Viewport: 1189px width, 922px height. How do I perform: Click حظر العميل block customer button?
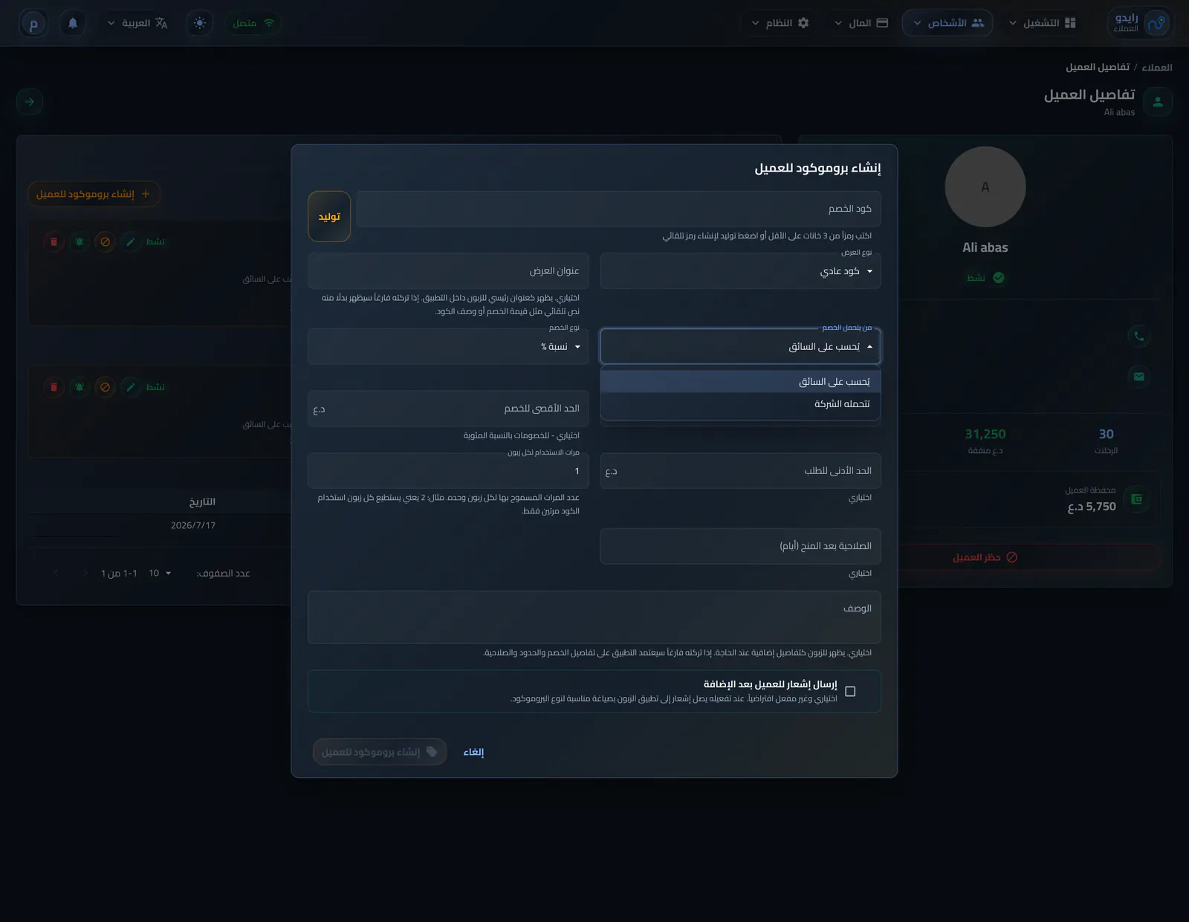click(985, 557)
